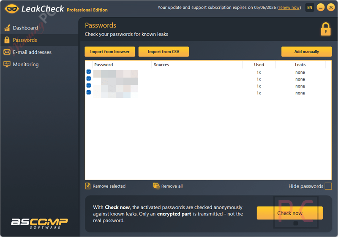Screen dimensions: 338x237
Task: Open the EN language selector
Action: [310, 8]
